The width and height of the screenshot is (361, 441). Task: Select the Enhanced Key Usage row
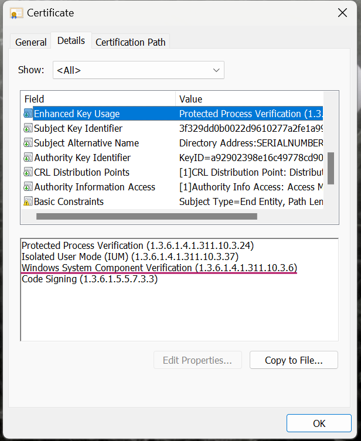(x=172, y=114)
